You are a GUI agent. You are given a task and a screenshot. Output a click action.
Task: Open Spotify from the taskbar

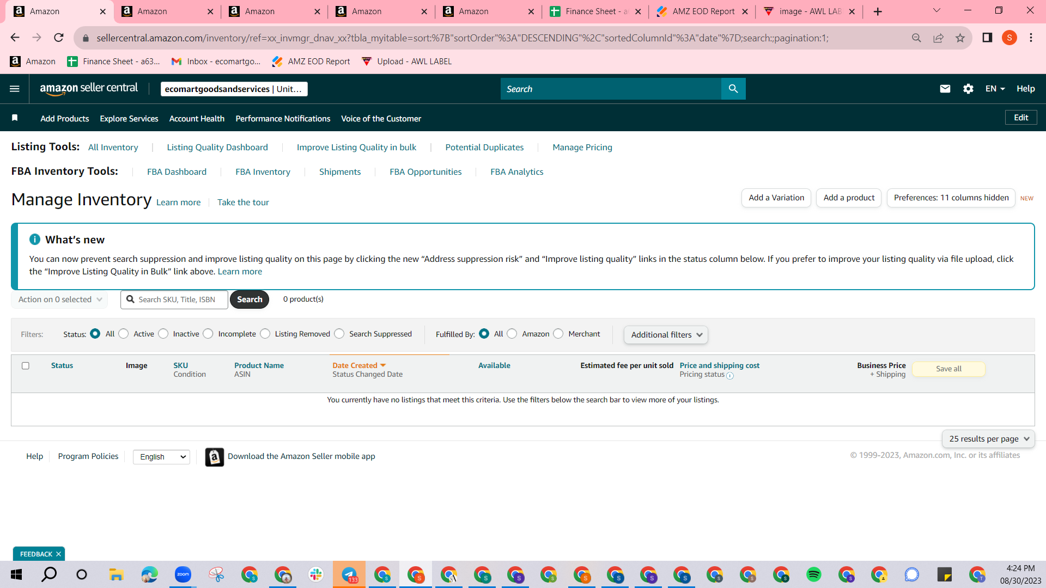tap(814, 574)
